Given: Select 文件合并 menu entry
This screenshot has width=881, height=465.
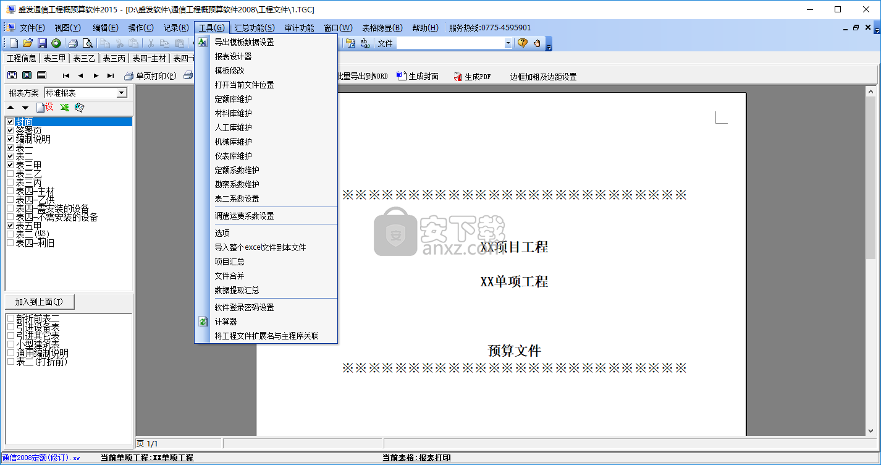Looking at the screenshot, I should pos(229,276).
